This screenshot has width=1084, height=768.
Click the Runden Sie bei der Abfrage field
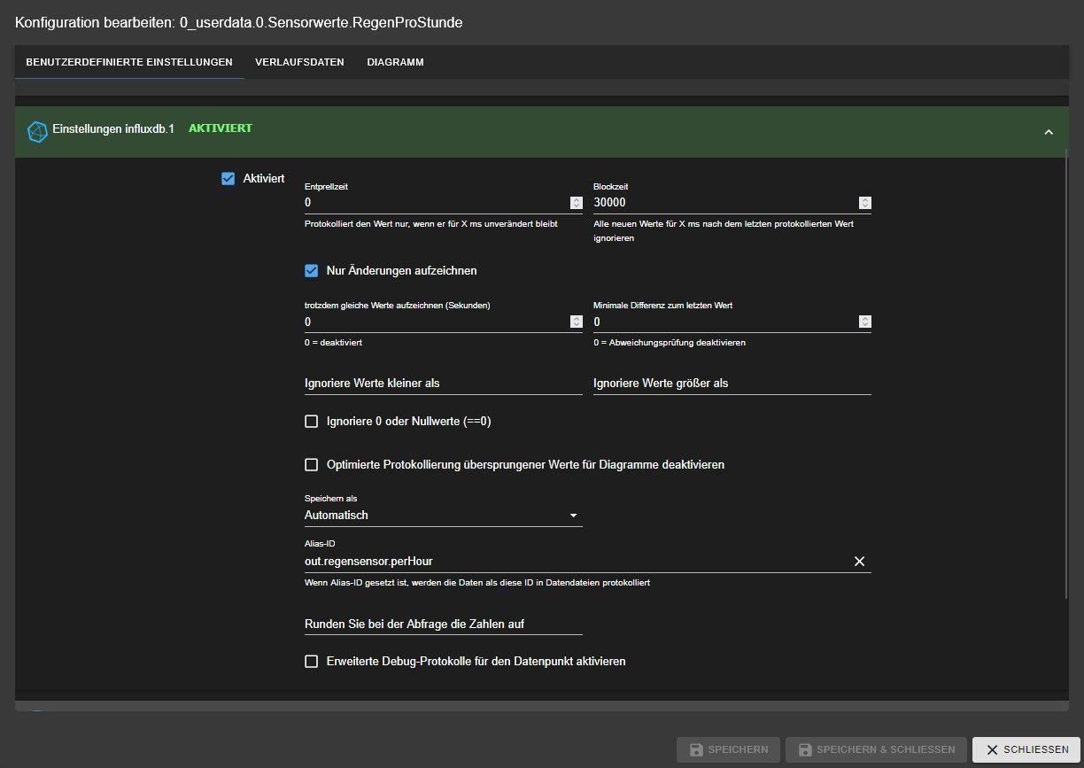coord(444,624)
